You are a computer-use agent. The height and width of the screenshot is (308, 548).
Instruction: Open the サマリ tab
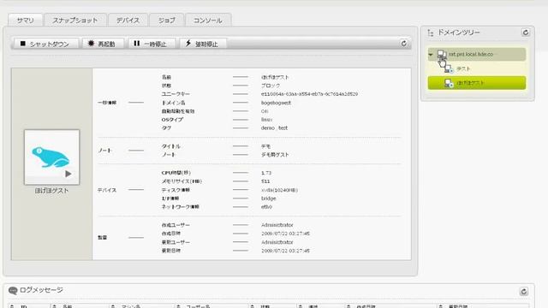coord(25,21)
